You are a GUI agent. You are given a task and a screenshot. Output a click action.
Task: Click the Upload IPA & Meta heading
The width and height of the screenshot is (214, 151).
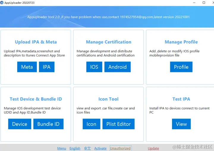click(x=36, y=42)
